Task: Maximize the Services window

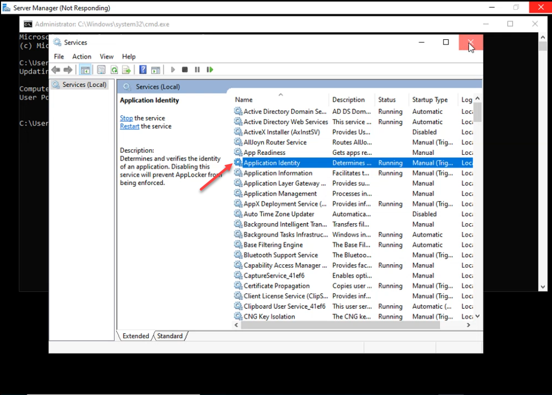Action: click(445, 42)
